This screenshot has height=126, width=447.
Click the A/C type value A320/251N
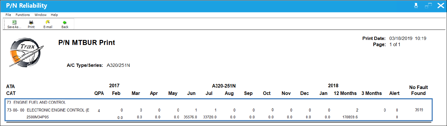(118, 65)
